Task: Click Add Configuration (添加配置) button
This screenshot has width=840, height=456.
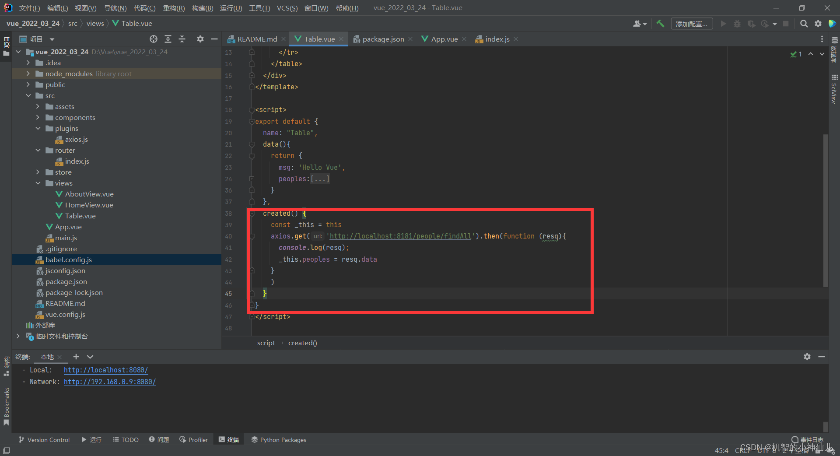Action: pyautogui.click(x=692, y=24)
